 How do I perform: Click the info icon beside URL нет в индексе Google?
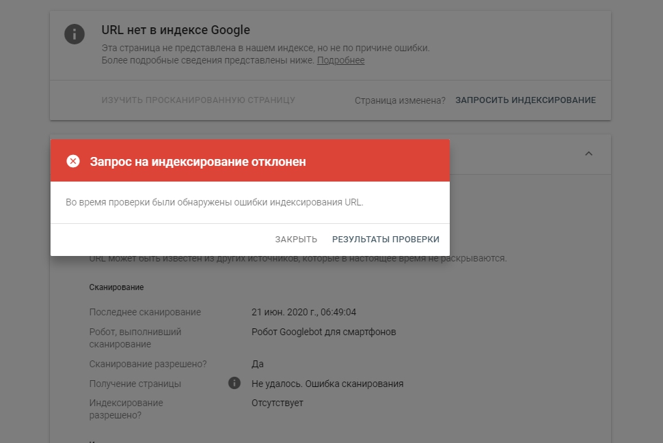click(75, 34)
